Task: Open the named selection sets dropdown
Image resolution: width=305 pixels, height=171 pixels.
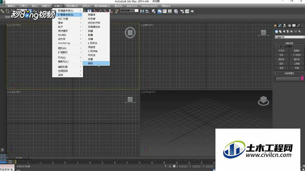Action: 129,11
